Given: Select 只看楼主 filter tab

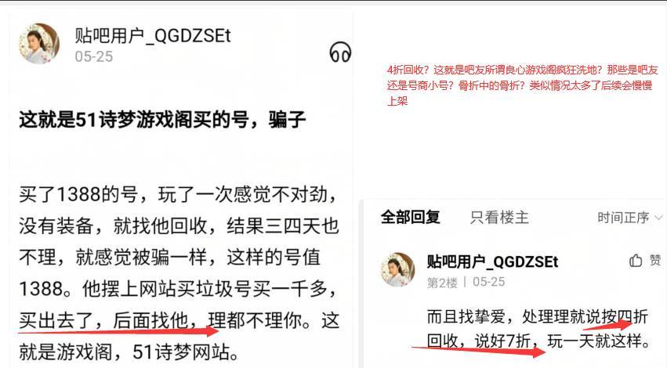Looking at the screenshot, I should (499, 218).
